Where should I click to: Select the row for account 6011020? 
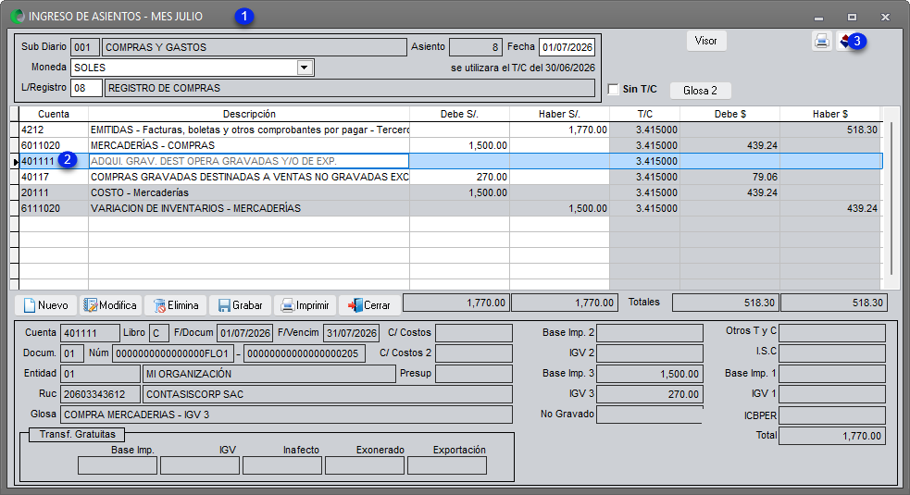(450, 145)
